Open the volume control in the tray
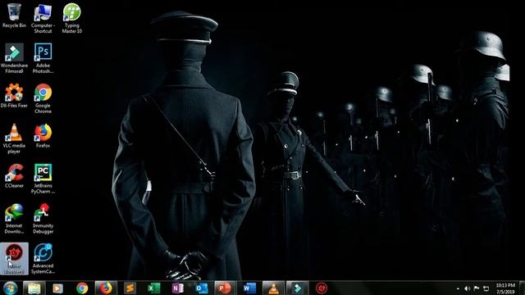The height and width of the screenshot is (295, 525). (x=468, y=288)
